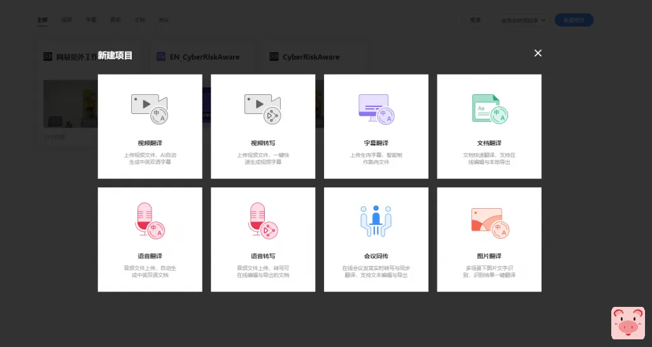This screenshot has width=652, height=347.
Task: Click the blue 新建项目 button at top right
Action: (x=574, y=20)
